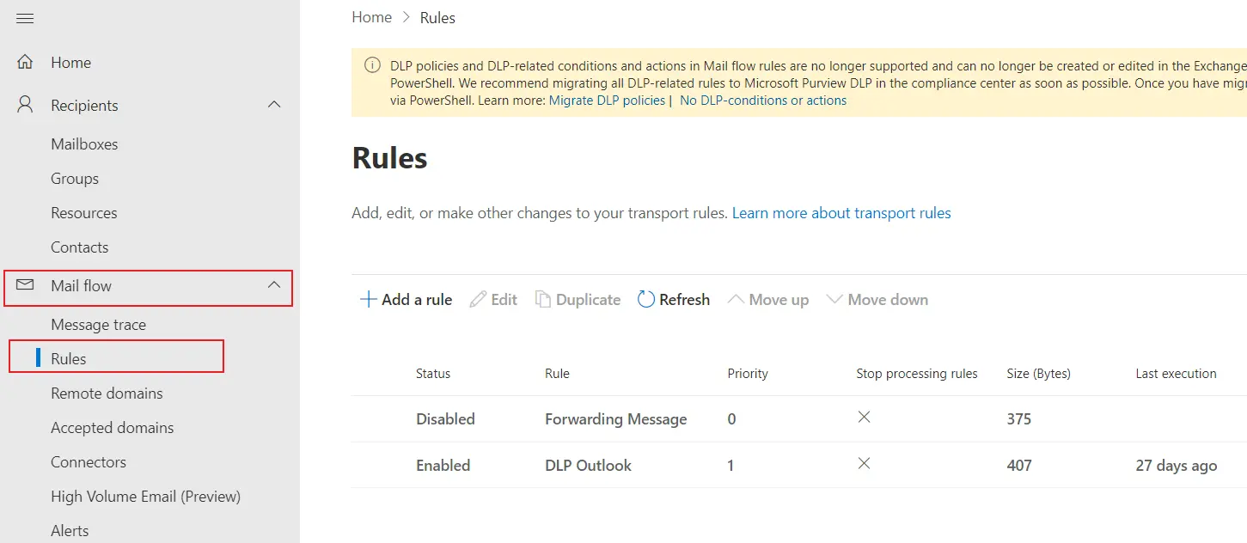Disable the DLP Outlook rule status
Screen dimensions: 1247x543
coord(443,465)
